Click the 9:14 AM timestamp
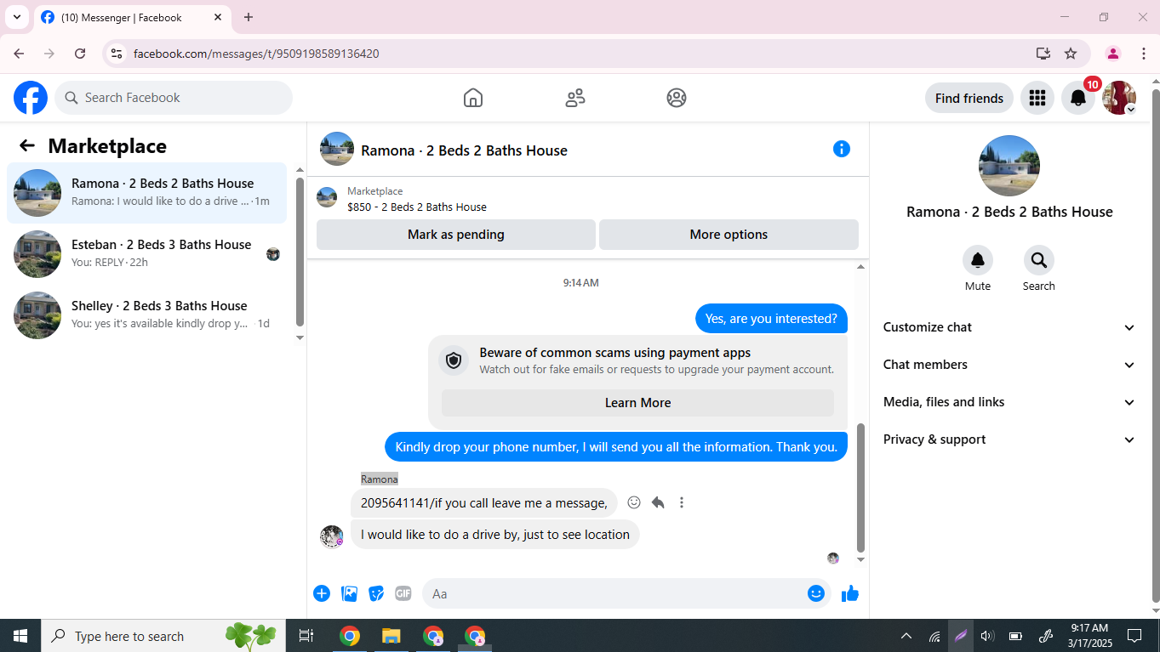 (x=581, y=283)
